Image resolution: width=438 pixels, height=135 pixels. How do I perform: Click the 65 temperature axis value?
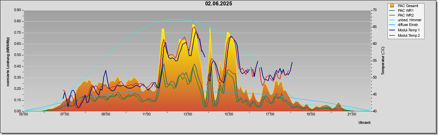(x=375, y=27)
